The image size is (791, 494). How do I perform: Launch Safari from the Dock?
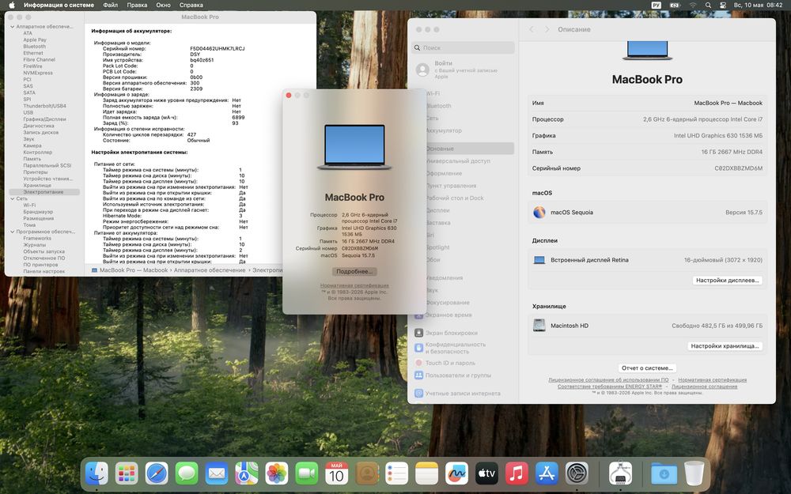coord(157,473)
